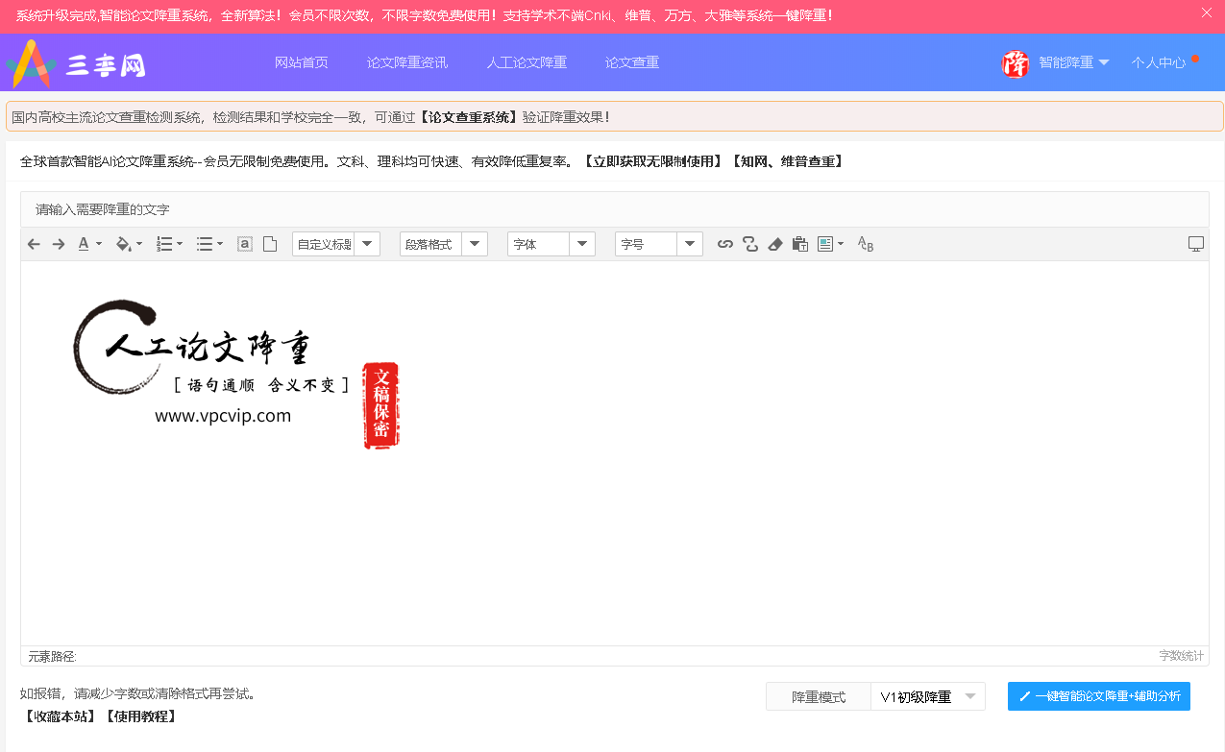Click the unlink broken chain icon
Screen dimensions: 1225x752
pyautogui.click(x=750, y=244)
